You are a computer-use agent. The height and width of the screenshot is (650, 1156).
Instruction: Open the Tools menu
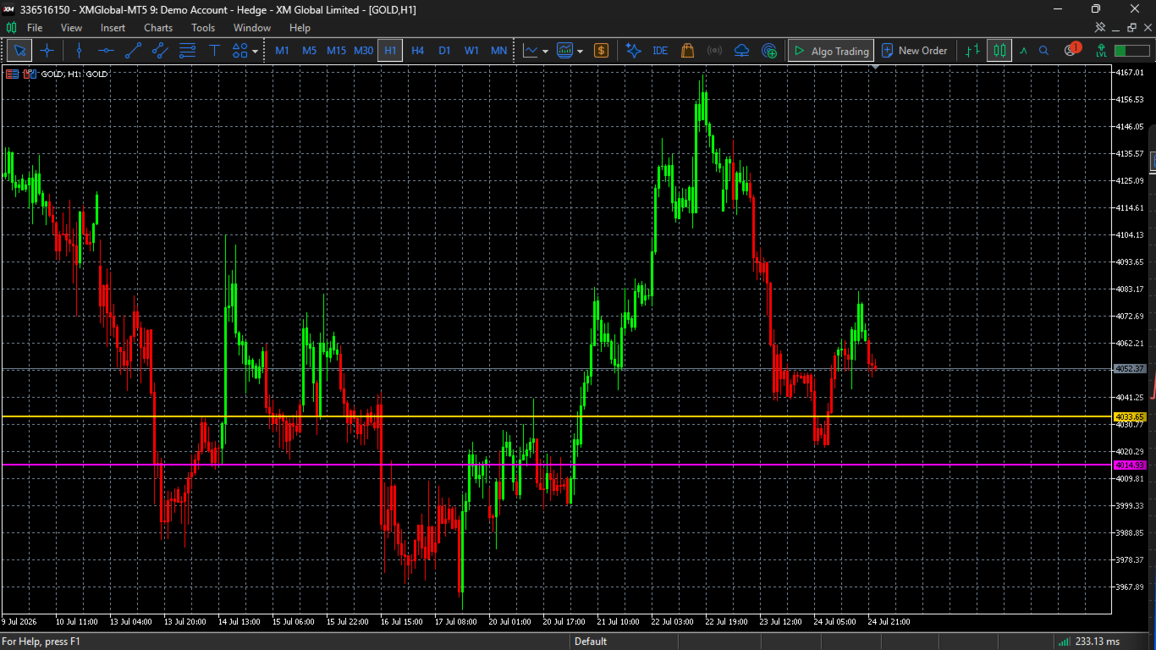click(203, 28)
